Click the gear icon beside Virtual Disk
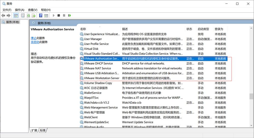 82,49
